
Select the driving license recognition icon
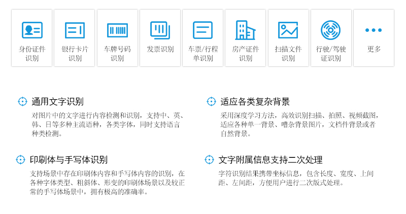(x=330, y=30)
